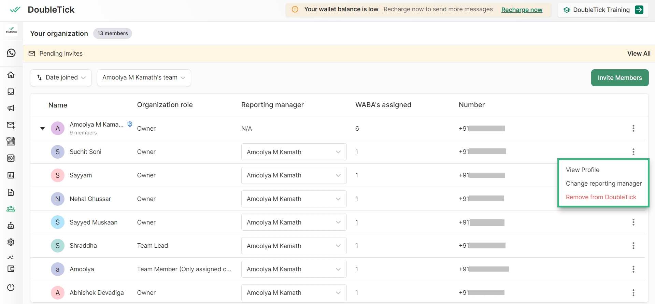Open reporting manager dropdown for Abhishek Devadiga

pos(294,293)
